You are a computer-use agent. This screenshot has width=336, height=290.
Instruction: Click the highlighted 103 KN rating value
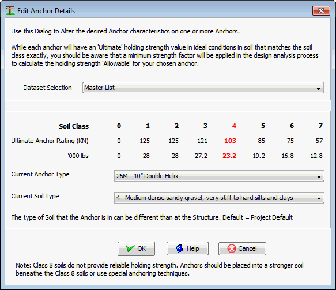[230, 141]
